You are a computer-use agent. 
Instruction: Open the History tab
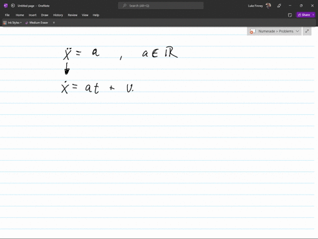[58, 15]
